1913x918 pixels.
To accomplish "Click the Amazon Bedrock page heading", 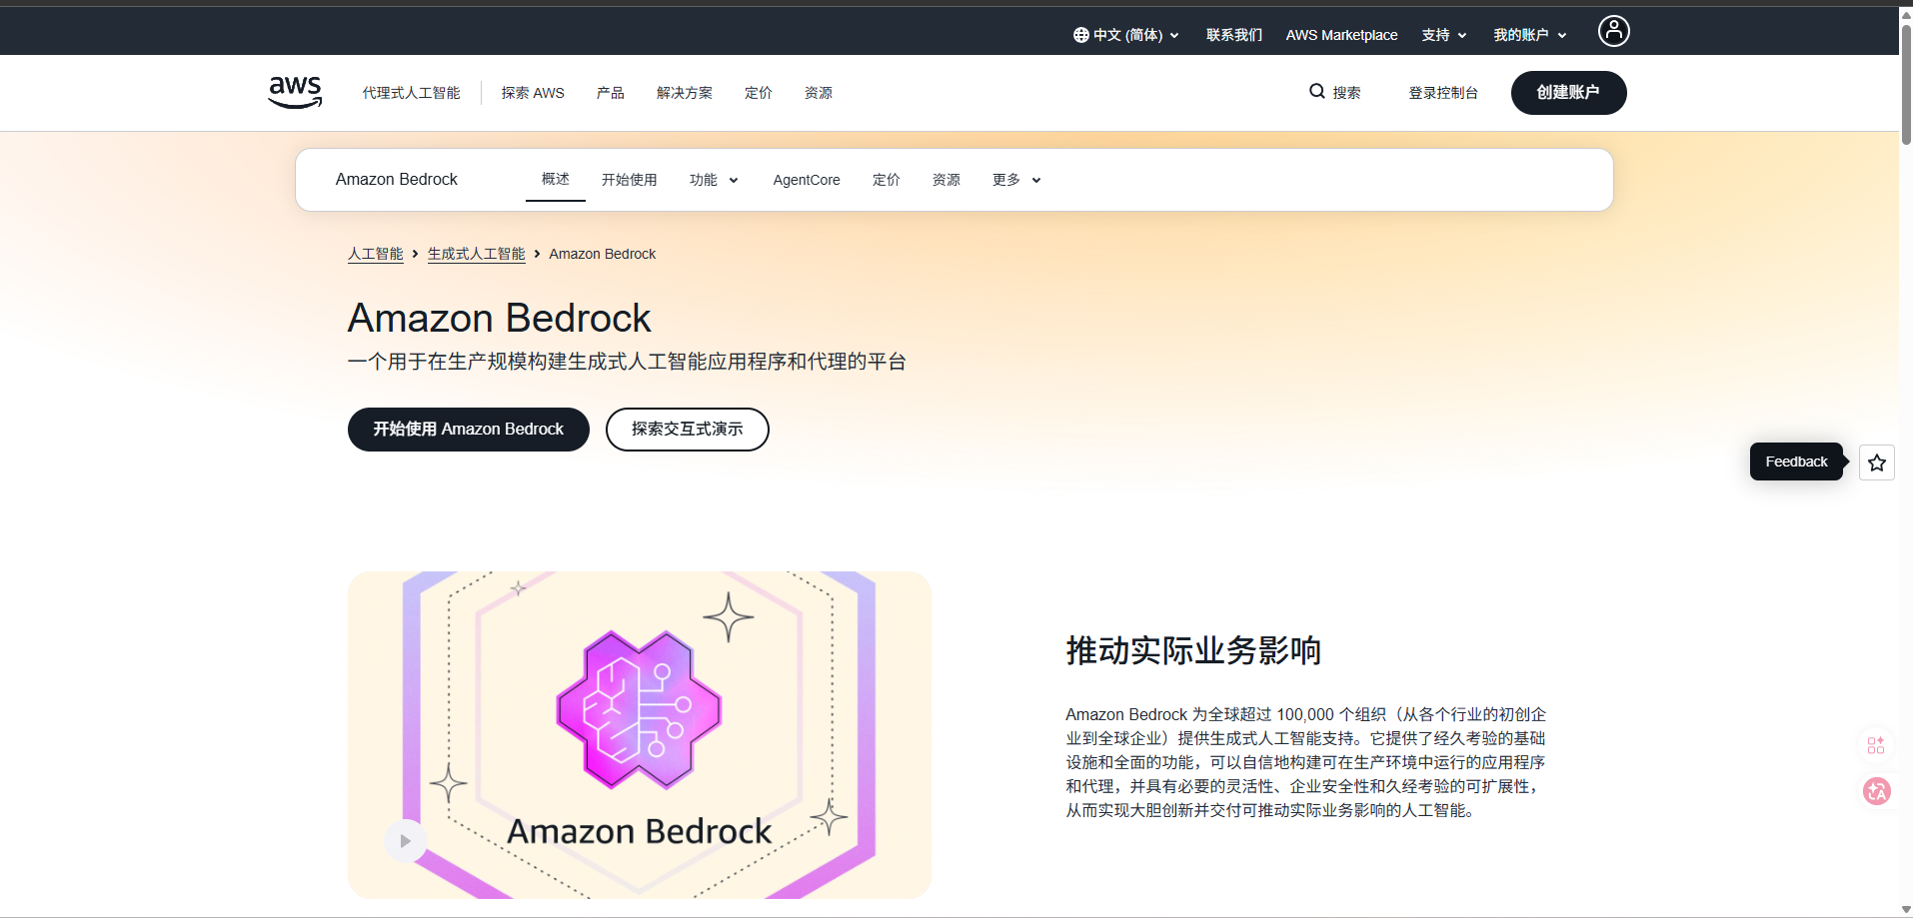I will click(x=499, y=319).
